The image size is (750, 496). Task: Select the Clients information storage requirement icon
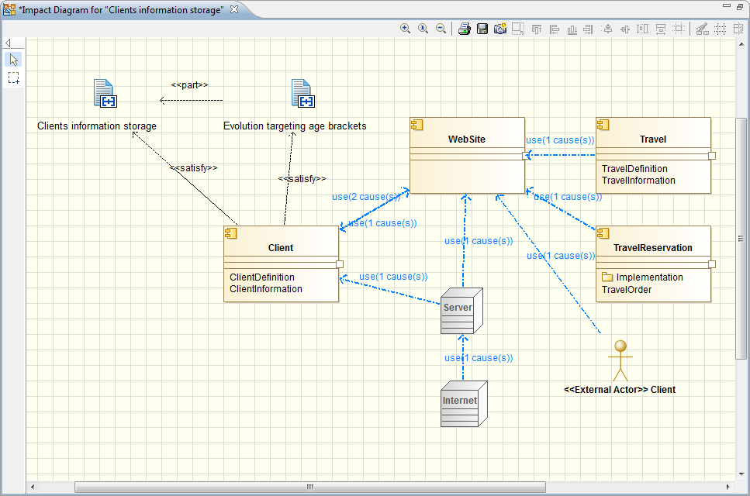tap(105, 93)
